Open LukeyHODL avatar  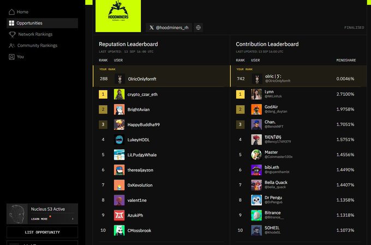click(119, 140)
